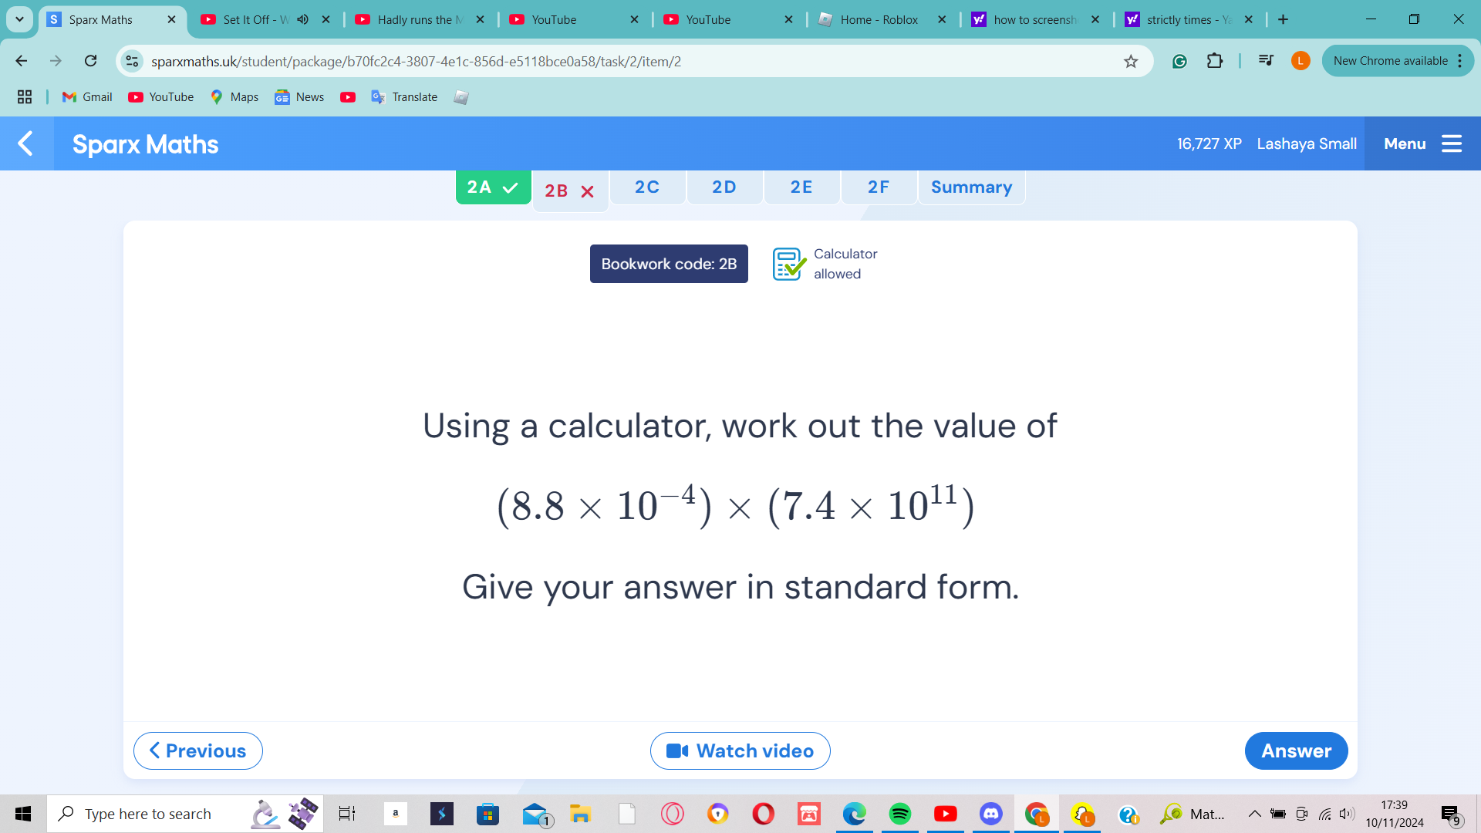Click the 2A completed checkmark toggle
Viewport: 1481px width, 833px height.
click(494, 187)
